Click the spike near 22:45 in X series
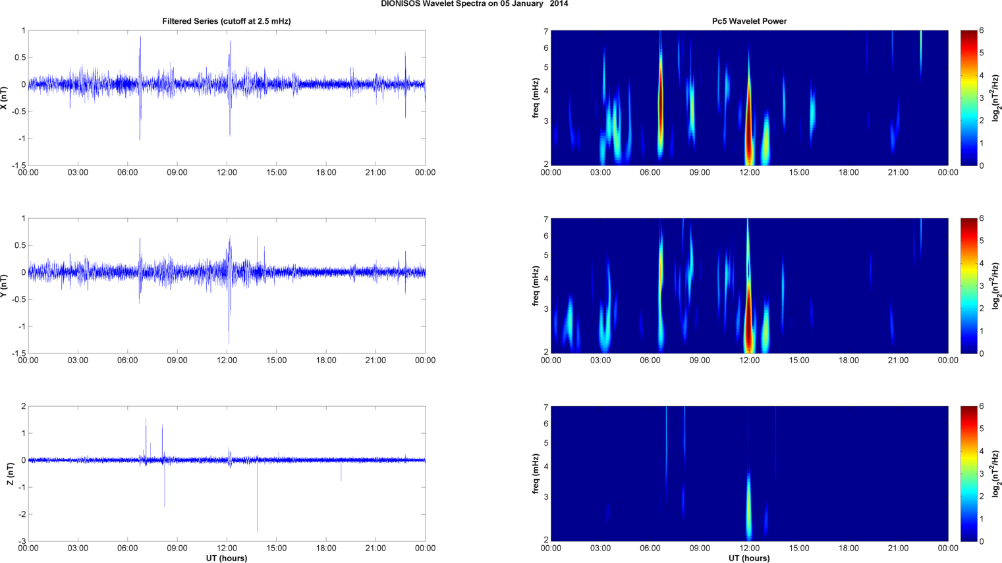 [405, 84]
